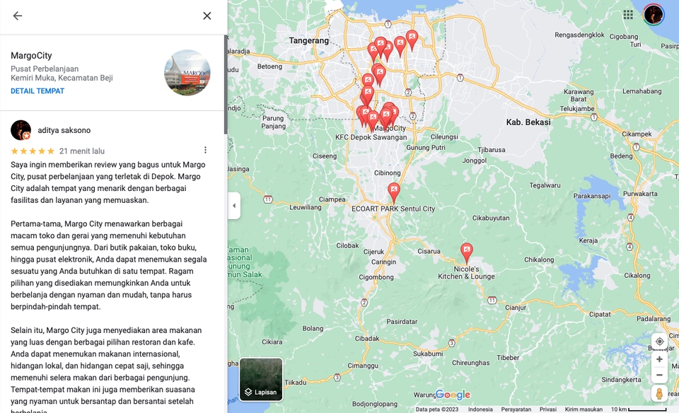Click the Indonesia link in map footer
The image size is (679, 413).
pyautogui.click(x=480, y=409)
